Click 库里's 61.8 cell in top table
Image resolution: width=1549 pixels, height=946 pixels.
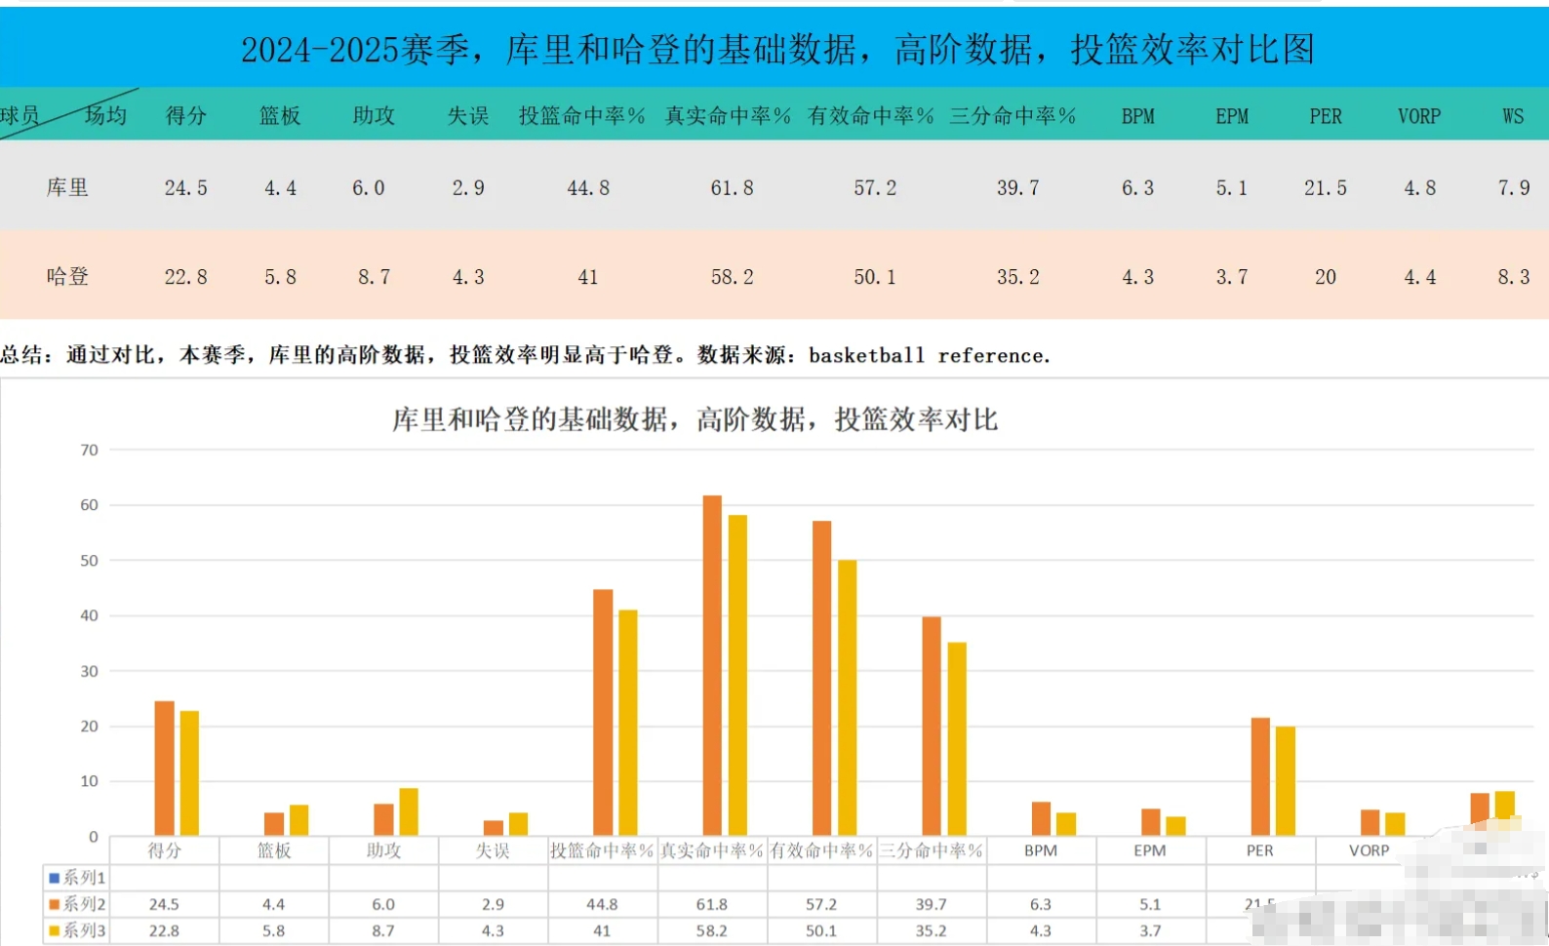[732, 188]
